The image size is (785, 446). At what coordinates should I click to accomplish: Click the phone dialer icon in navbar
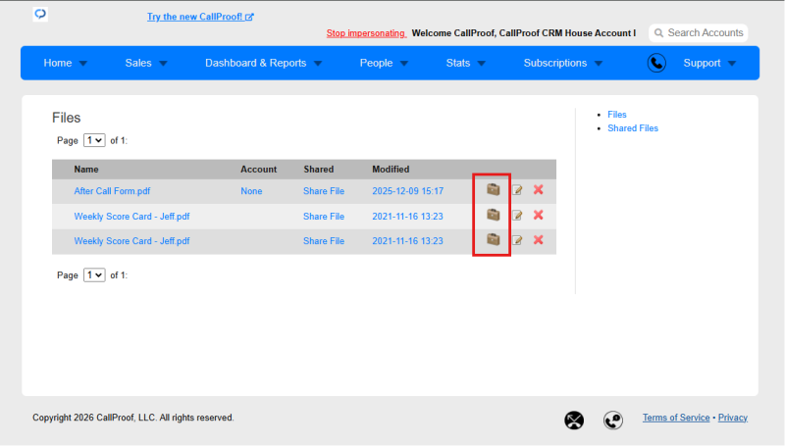[x=656, y=63]
